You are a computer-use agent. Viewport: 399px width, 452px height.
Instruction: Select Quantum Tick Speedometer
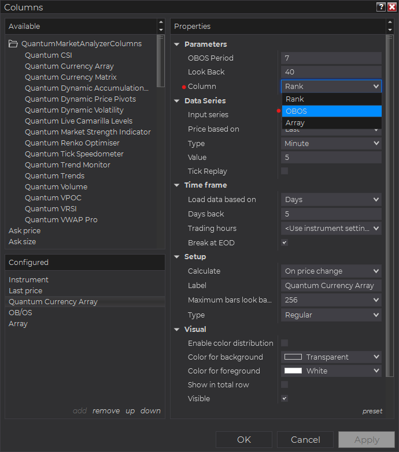point(74,154)
